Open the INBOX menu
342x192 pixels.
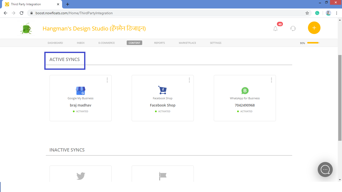81,43
